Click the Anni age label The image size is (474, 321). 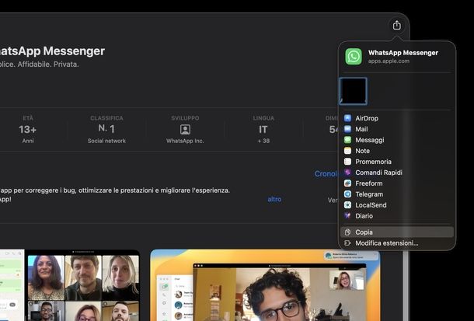click(28, 141)
